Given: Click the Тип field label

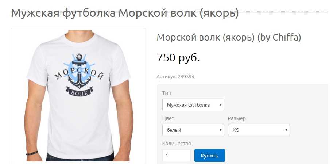Looking at the screenshot, I should pos(166,93).
